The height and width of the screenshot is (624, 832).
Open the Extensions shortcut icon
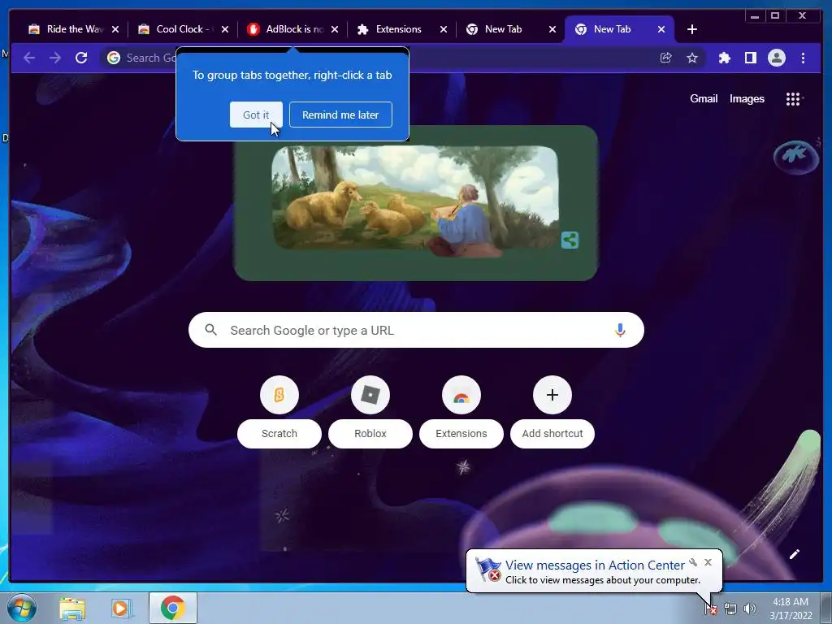(x=461, y=395)
